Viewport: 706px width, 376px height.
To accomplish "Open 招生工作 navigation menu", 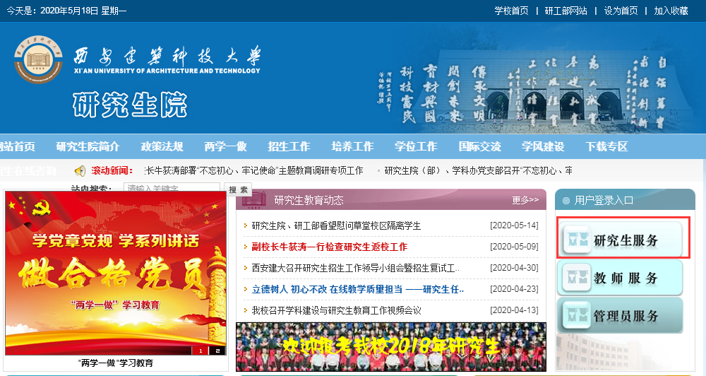I will coord(289,146).
